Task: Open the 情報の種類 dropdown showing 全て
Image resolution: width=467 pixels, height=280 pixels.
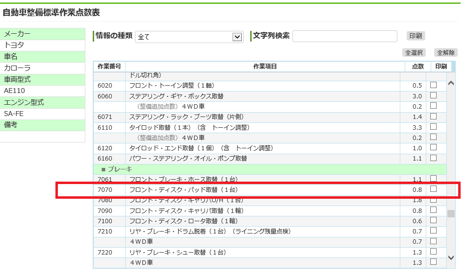Action: pos(189,37)
